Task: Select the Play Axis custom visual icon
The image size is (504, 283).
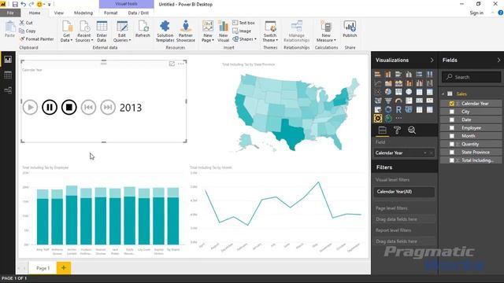Action: (x=378, y=119)
